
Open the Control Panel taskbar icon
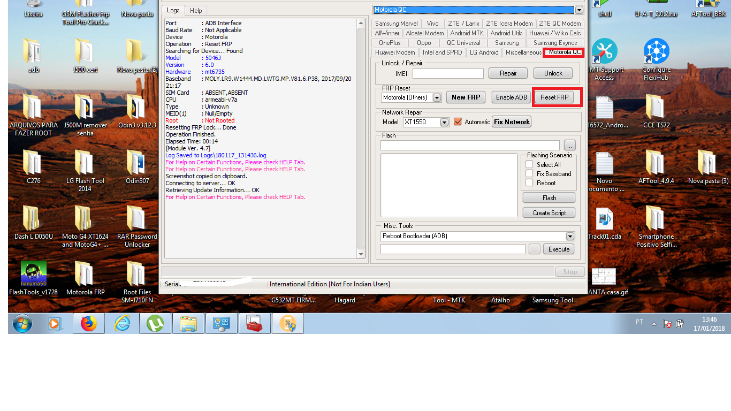point(222,324)
